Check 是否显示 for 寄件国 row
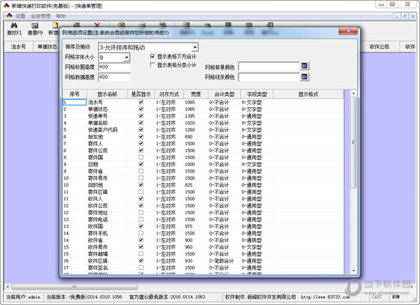This screenshot has width=420, height=305. [141, 157]
